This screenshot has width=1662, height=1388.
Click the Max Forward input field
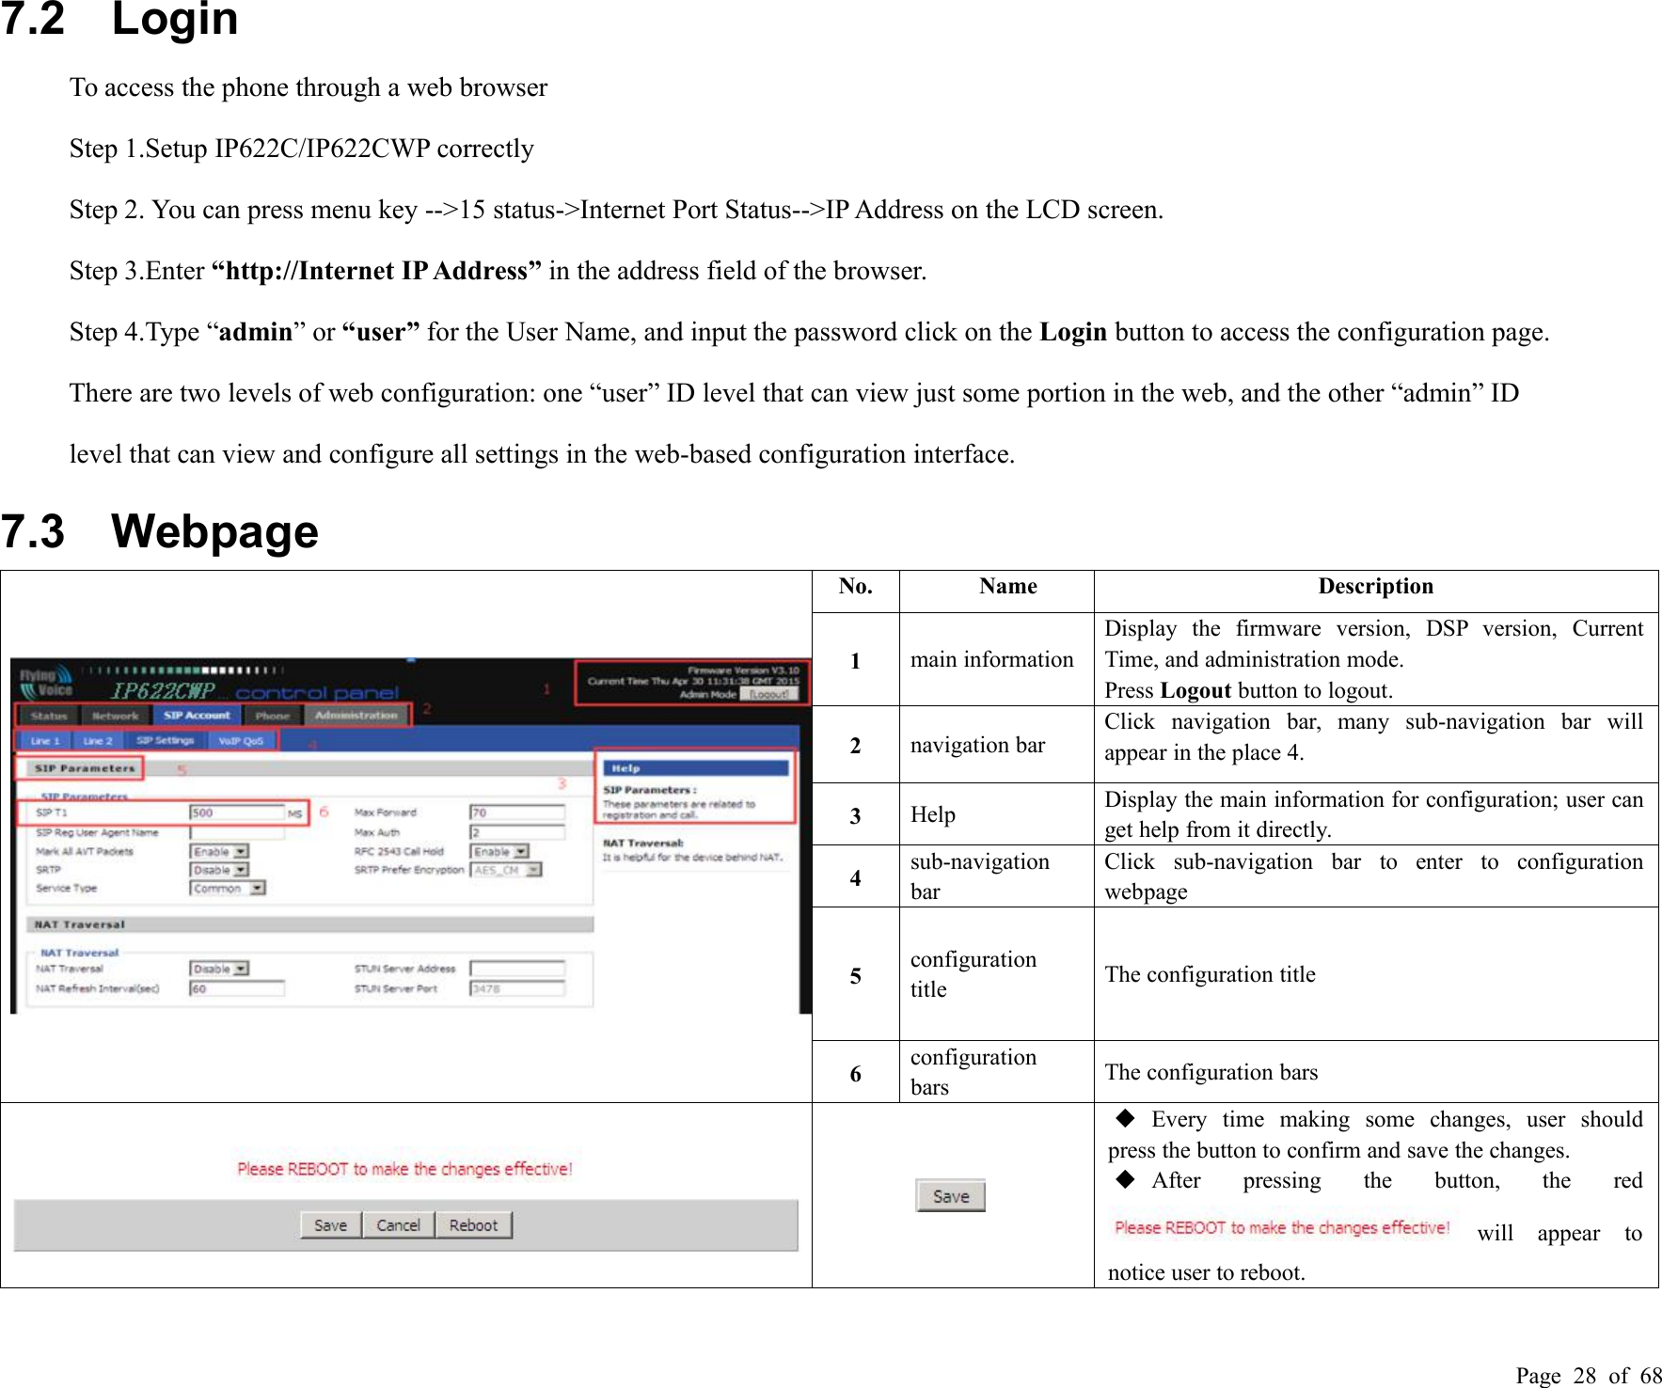point(517,812)
